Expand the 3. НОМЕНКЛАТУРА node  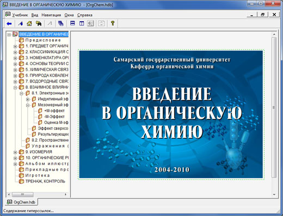point(15,58)
